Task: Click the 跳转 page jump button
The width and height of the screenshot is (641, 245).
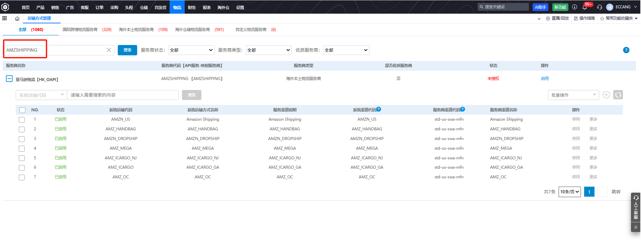Action: pyautogui.click(x=616, y=192)
